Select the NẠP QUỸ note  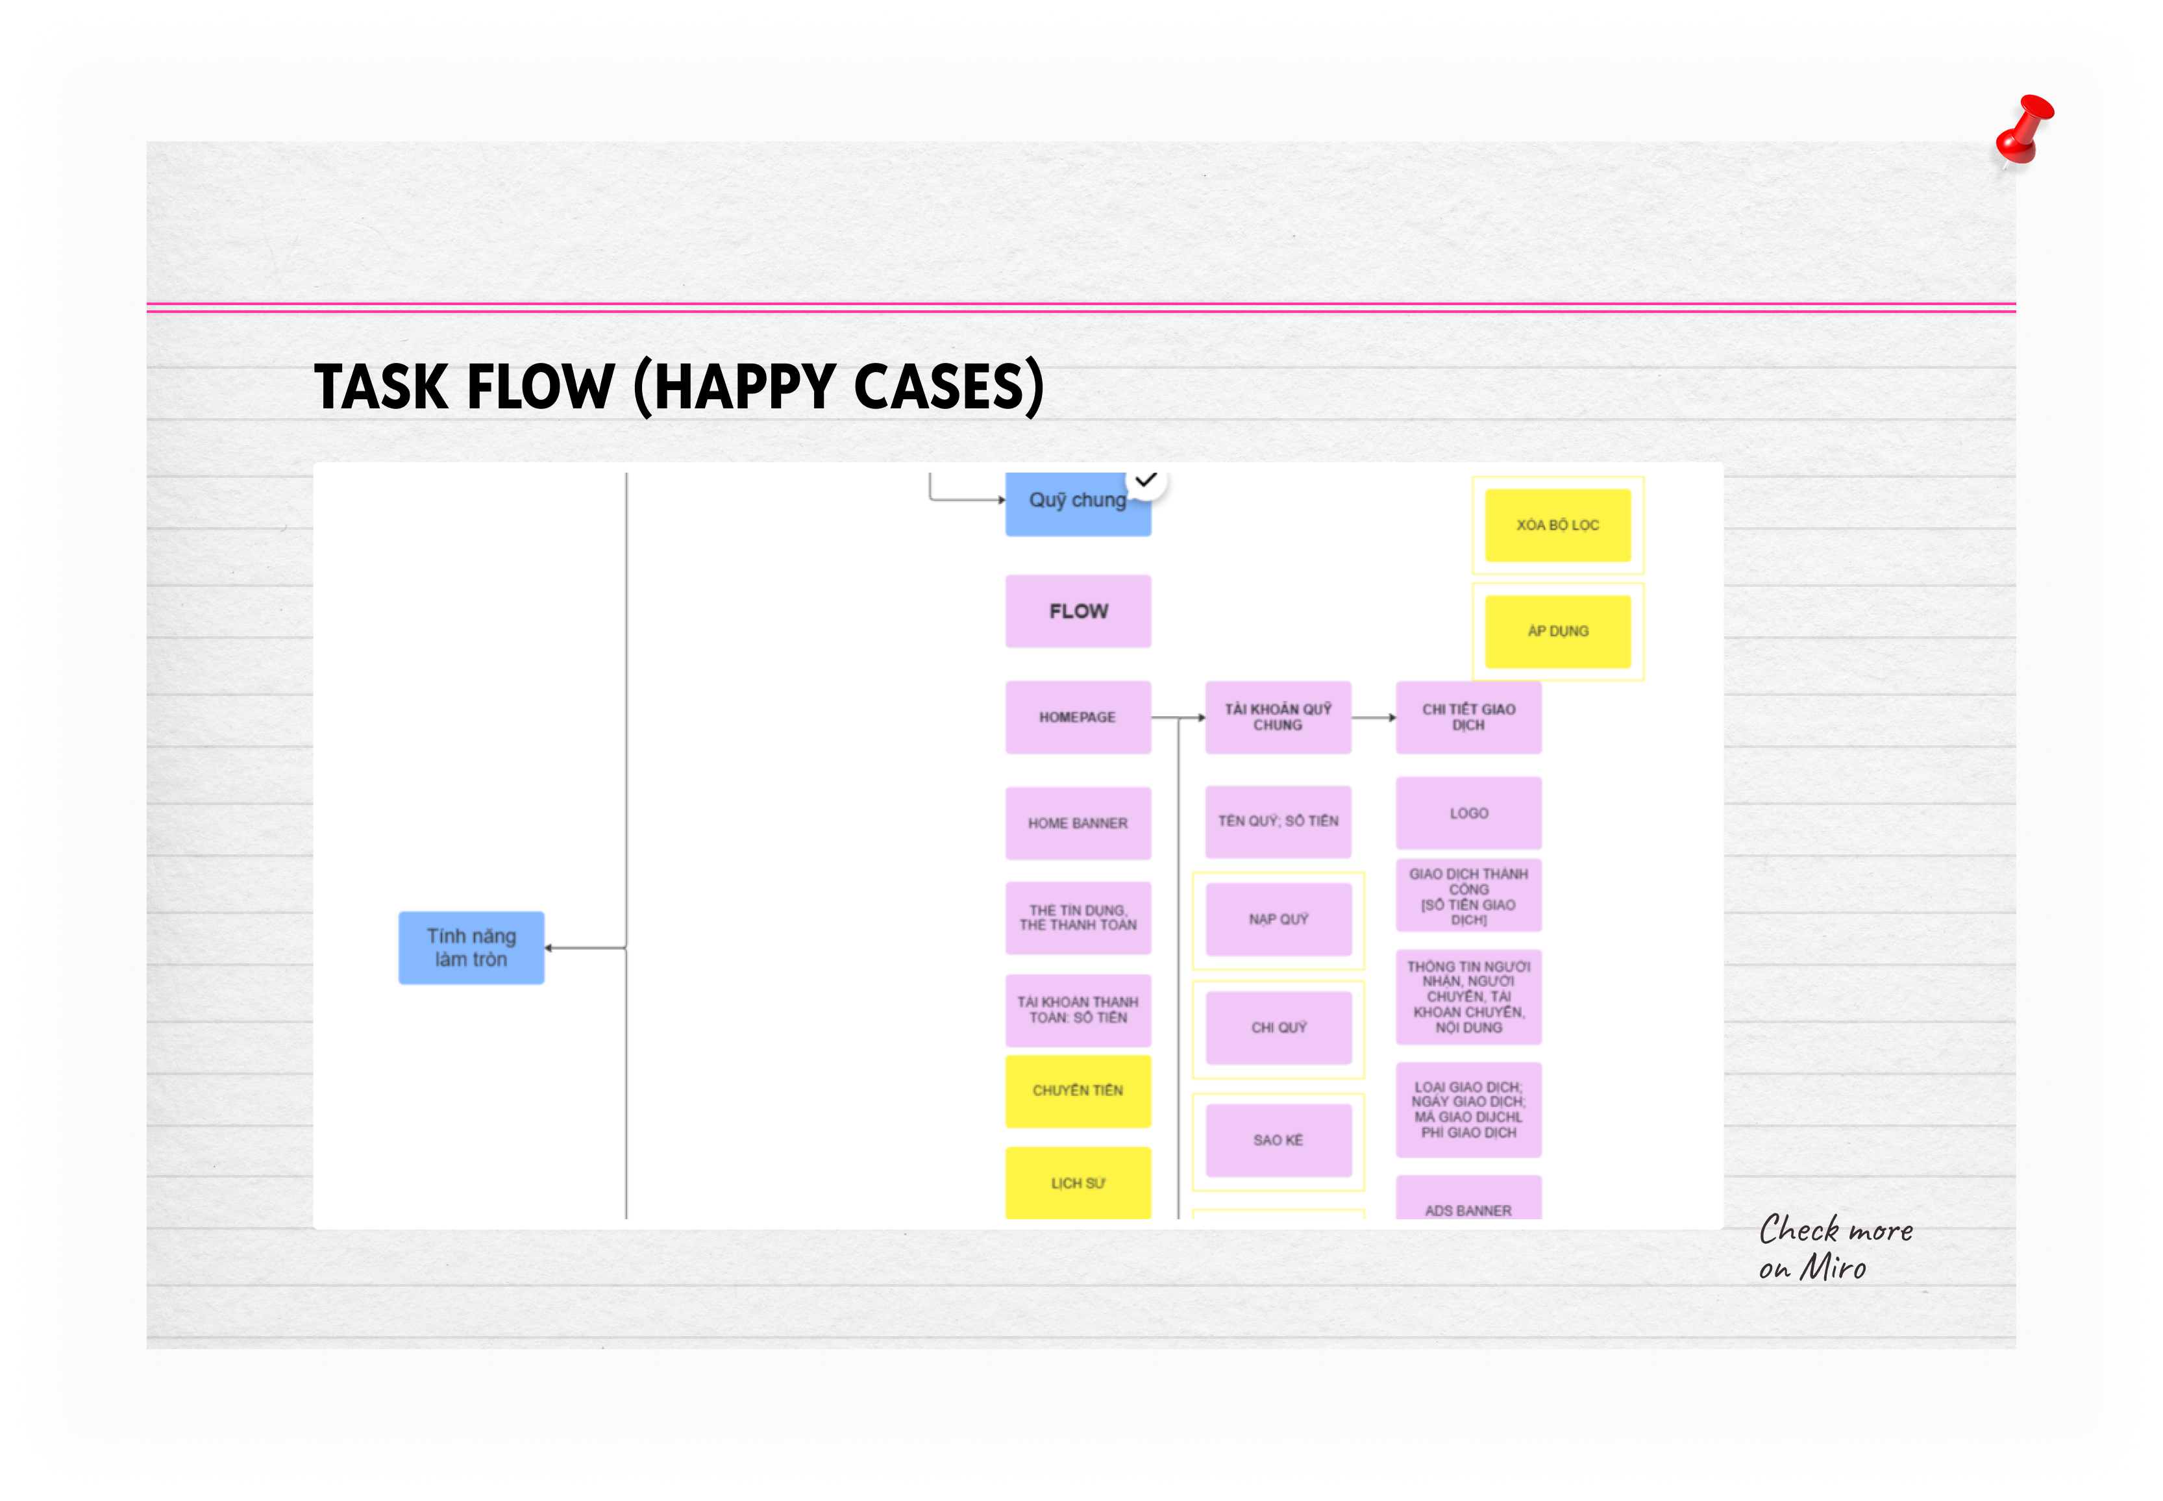(1278, 919)
